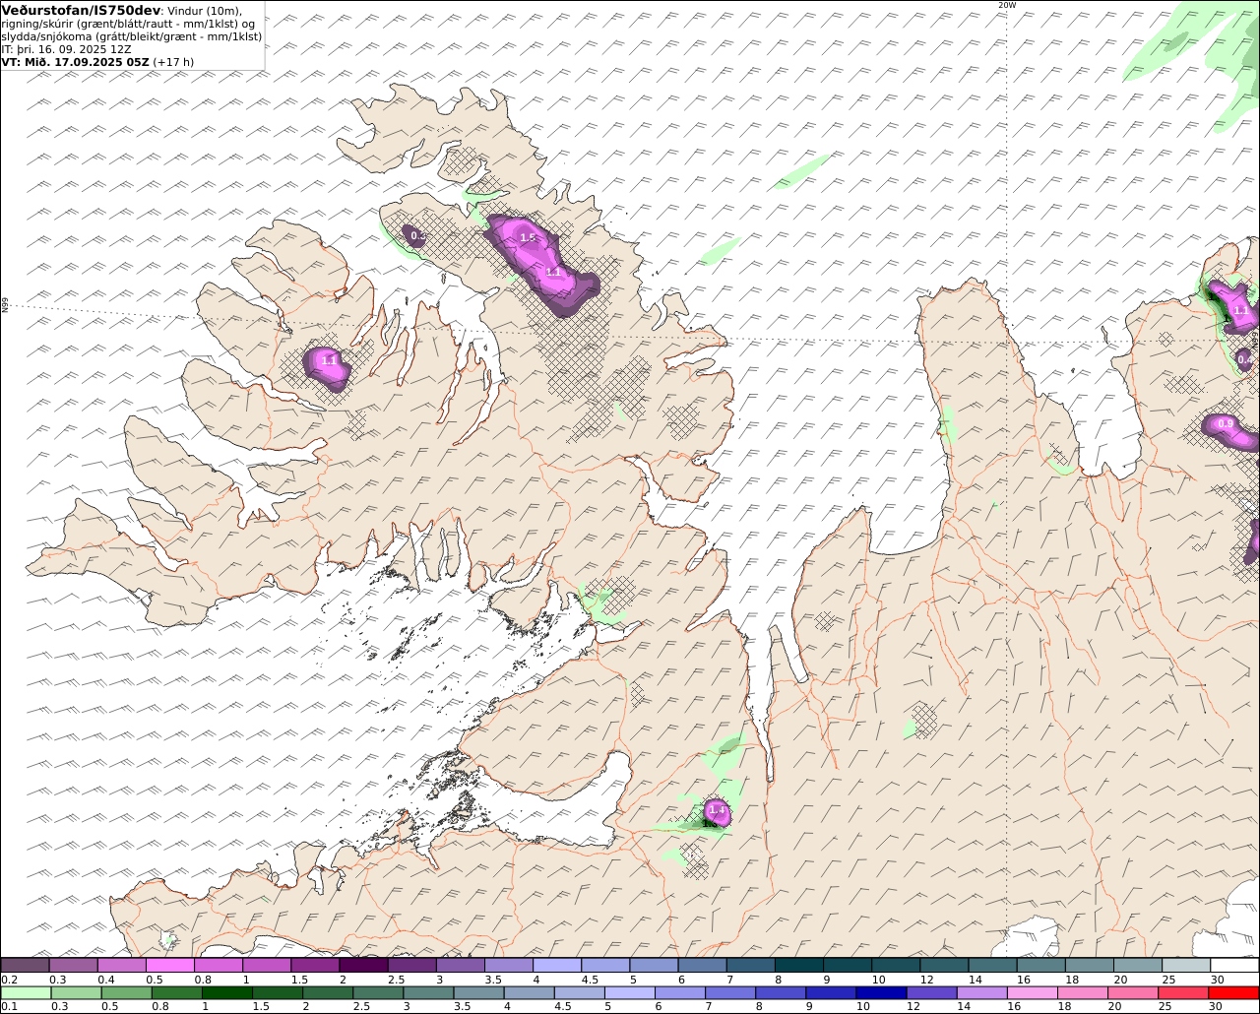Click the '1.5' snowfall value on the map
The image size is (1260, 1014).
click(528, 238)
